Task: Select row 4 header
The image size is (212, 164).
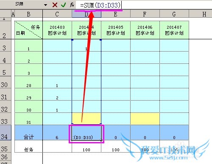Action: click(x=6, y=57)
